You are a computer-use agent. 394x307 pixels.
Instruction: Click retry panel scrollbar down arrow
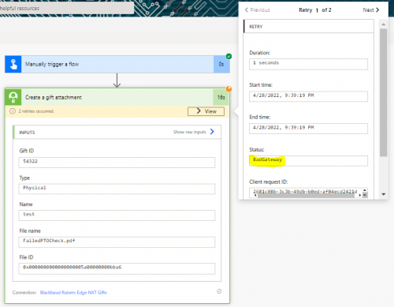[x=384, y=194]
